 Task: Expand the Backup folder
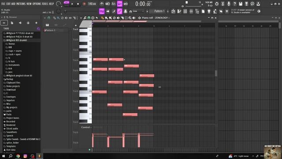(x=10, y=79)
